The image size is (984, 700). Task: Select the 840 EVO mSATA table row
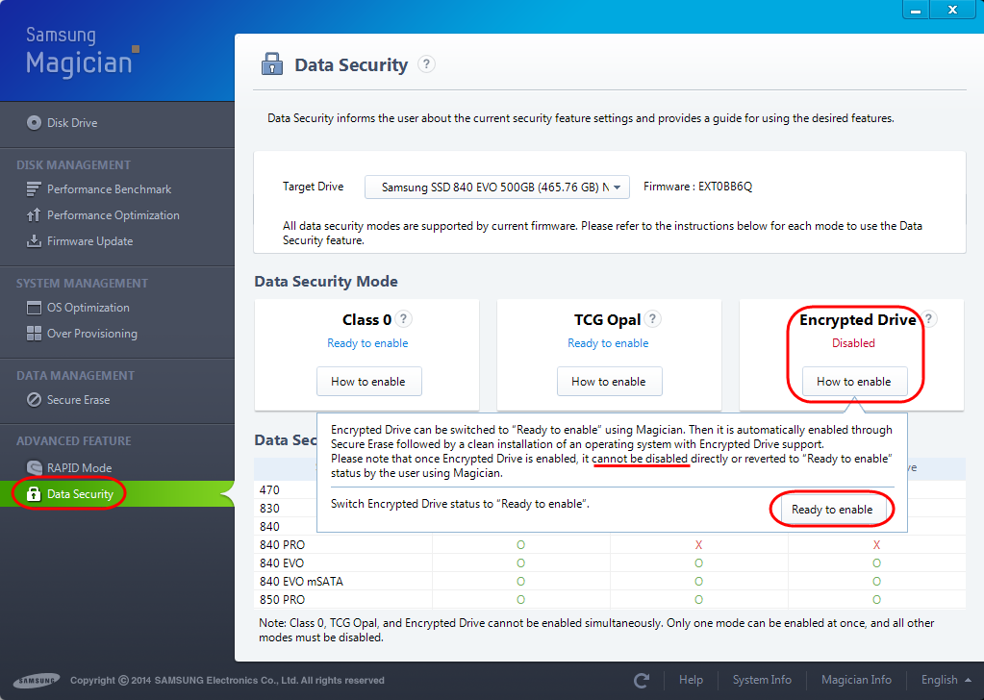coord(610,582)
